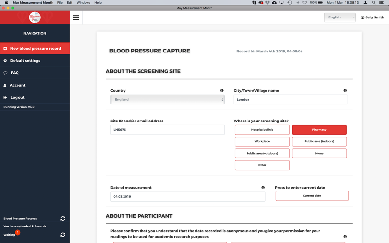
Task: Click the City/Town/Village name field
Action: pyautogui.click(x=291, y=100)
